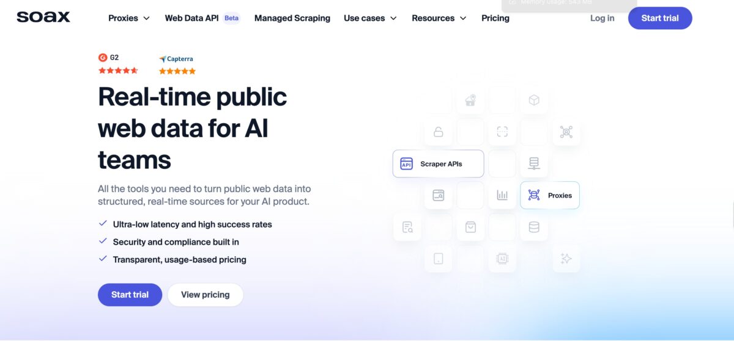The height and width of the screenshot is (341, 734).
Task: Click the SOAX logo
Action: 43,17
